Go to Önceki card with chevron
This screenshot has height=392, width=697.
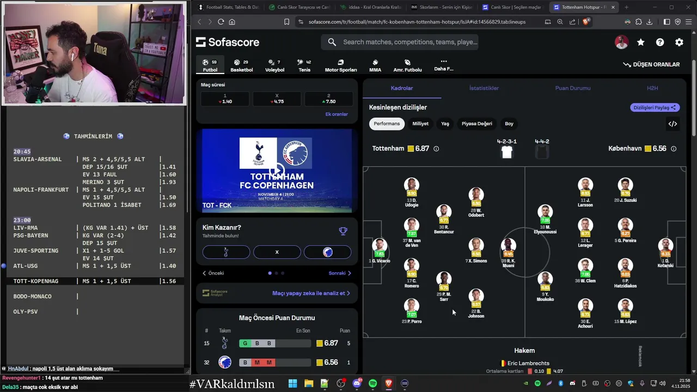213,273
